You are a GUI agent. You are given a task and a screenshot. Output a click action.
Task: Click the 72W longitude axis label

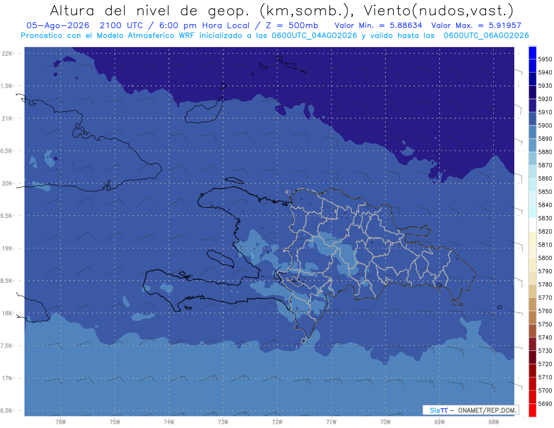[x=277, y=422]
